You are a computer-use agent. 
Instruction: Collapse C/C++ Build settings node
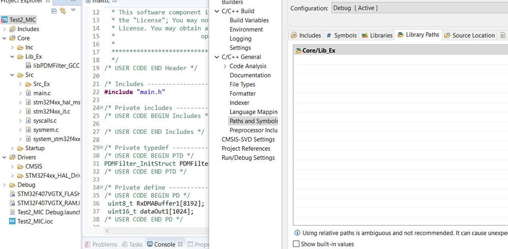(217, 11)
